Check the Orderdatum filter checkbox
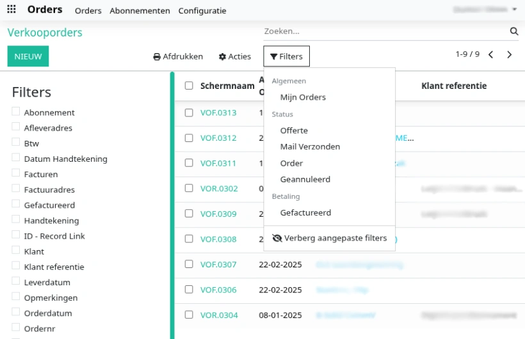The height and width of the screenshot is (339, 525). pos(16,312)
